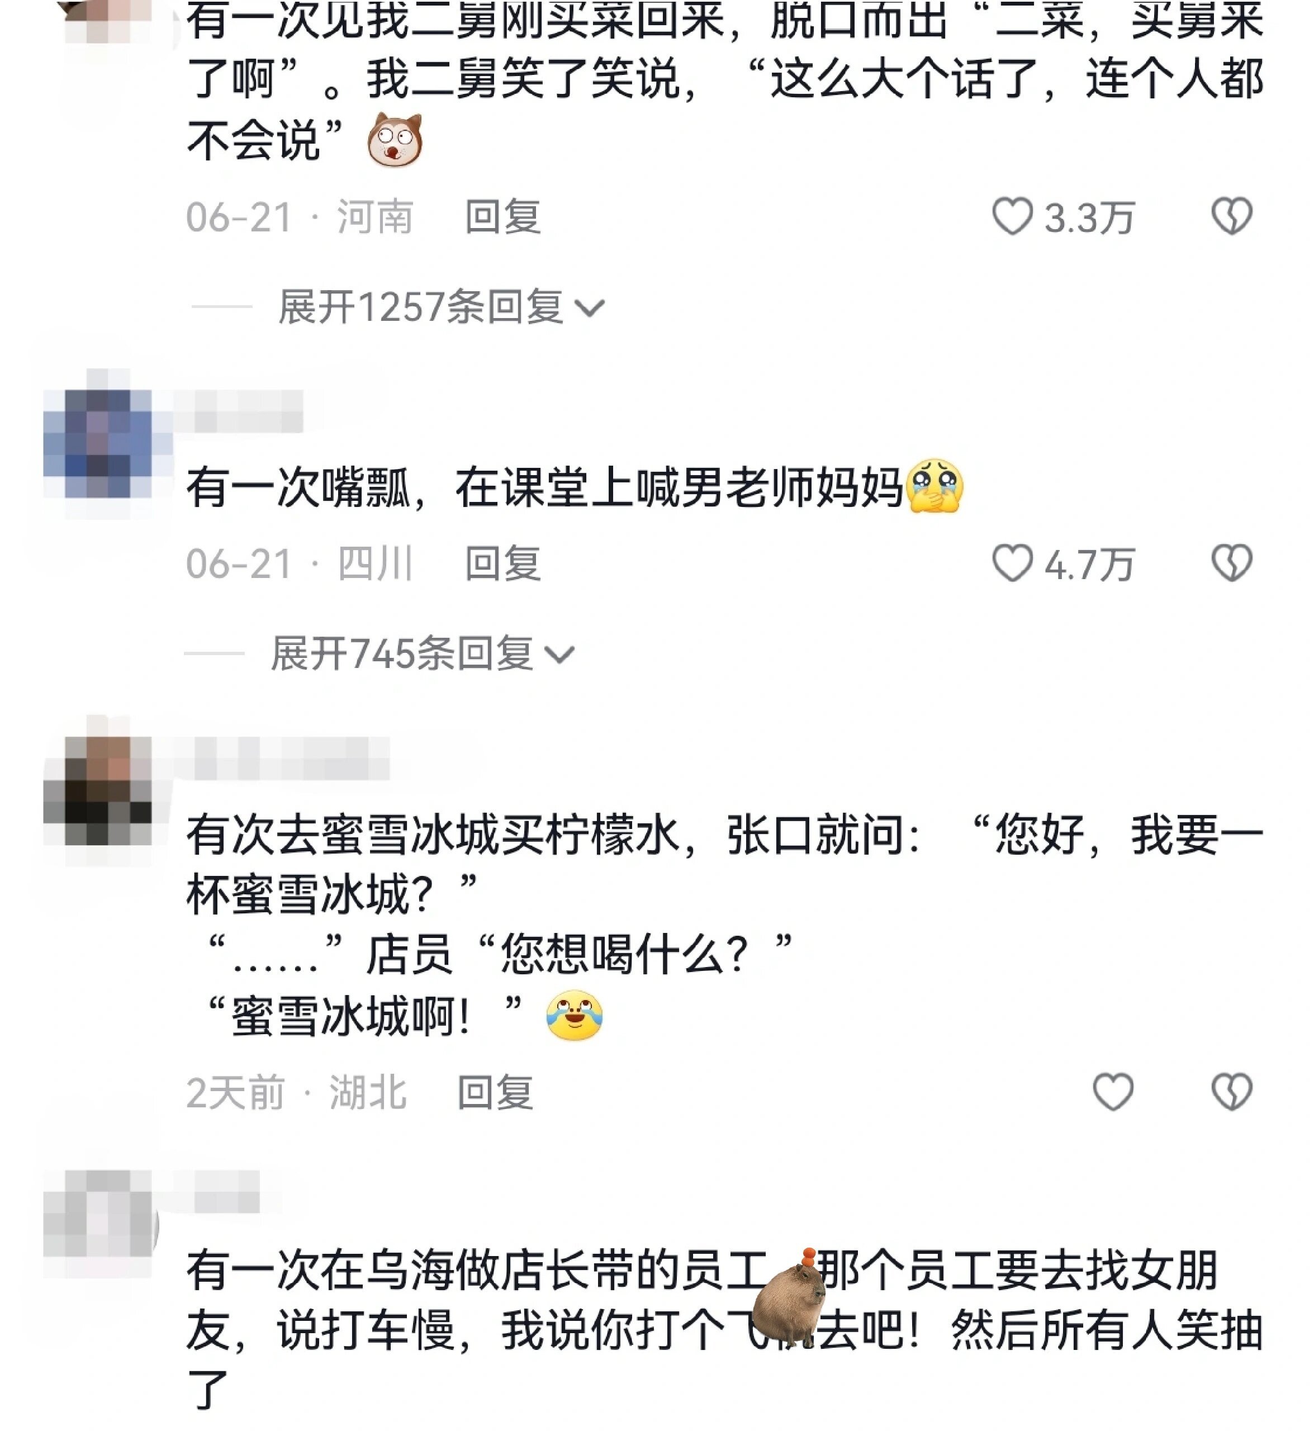1314x1431 pixels.
Task: Reply to the 河南 comment via 回复
Action: coord(502,216)
